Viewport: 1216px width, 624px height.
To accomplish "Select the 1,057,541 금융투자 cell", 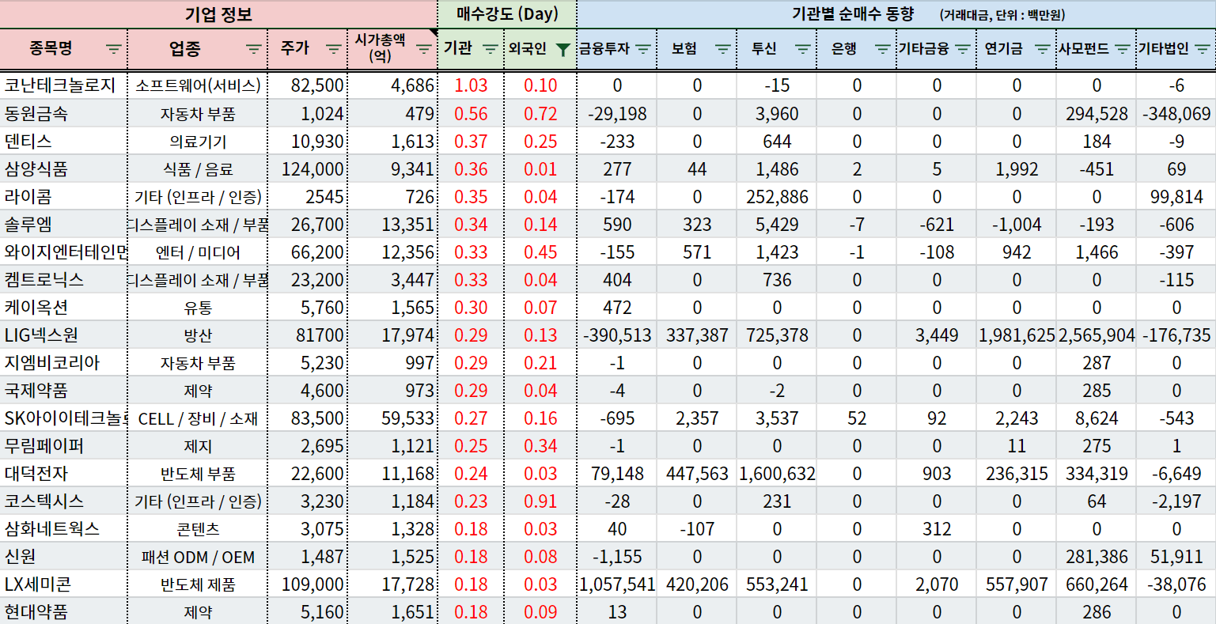I will [617, 584].
